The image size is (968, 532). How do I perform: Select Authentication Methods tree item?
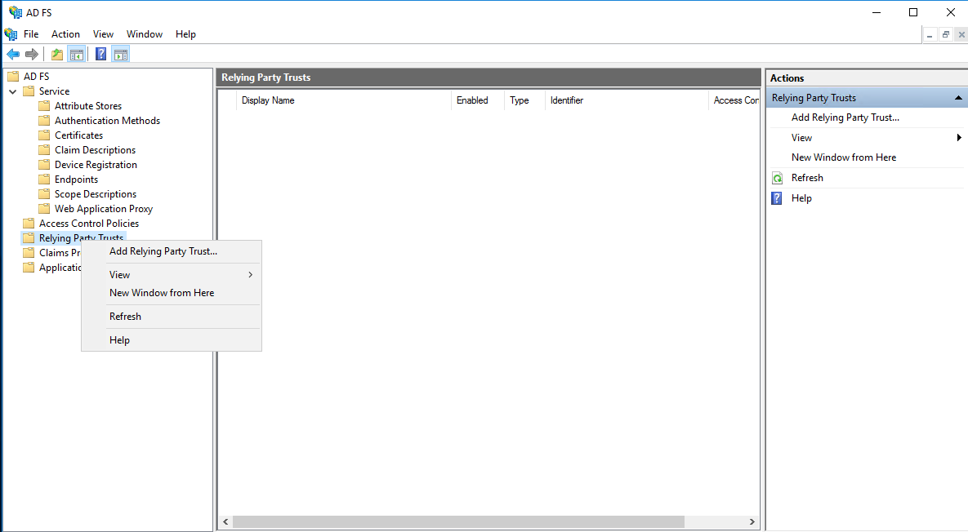click(107, 121)
